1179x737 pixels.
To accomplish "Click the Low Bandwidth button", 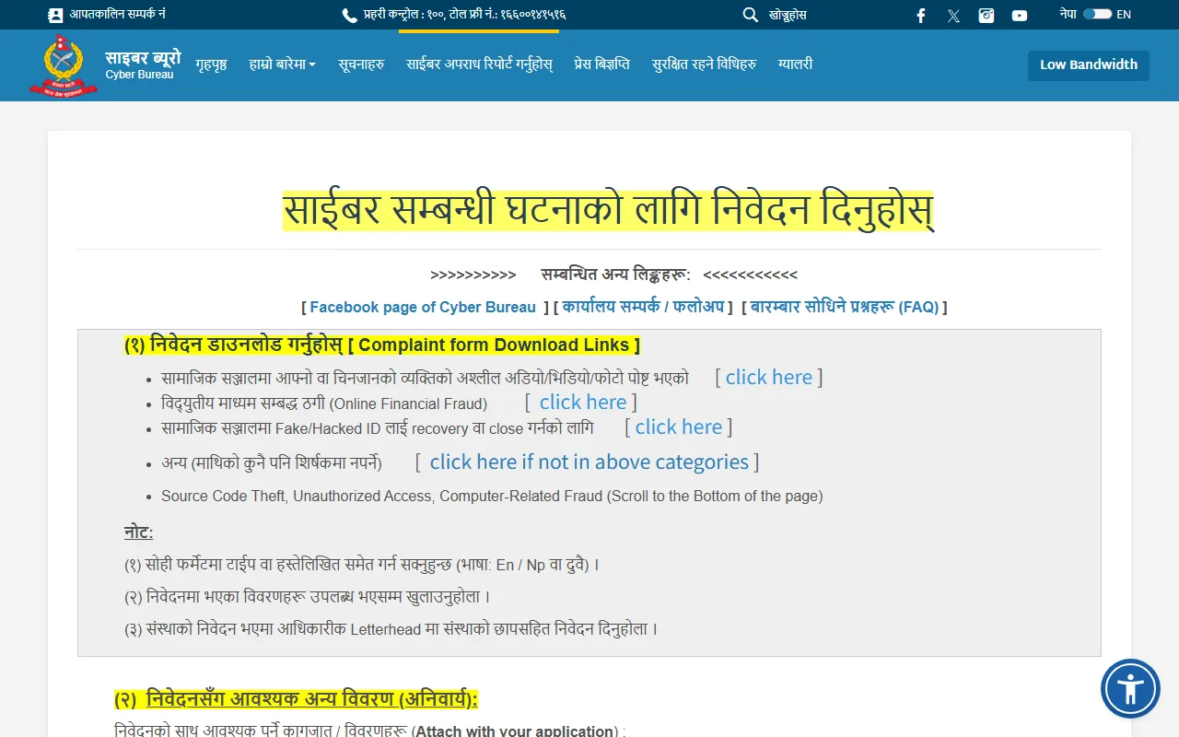I will (x=1089, y=65).
